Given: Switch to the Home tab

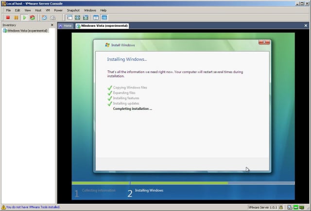Looking at the screenshot, I should pos(66,26).
